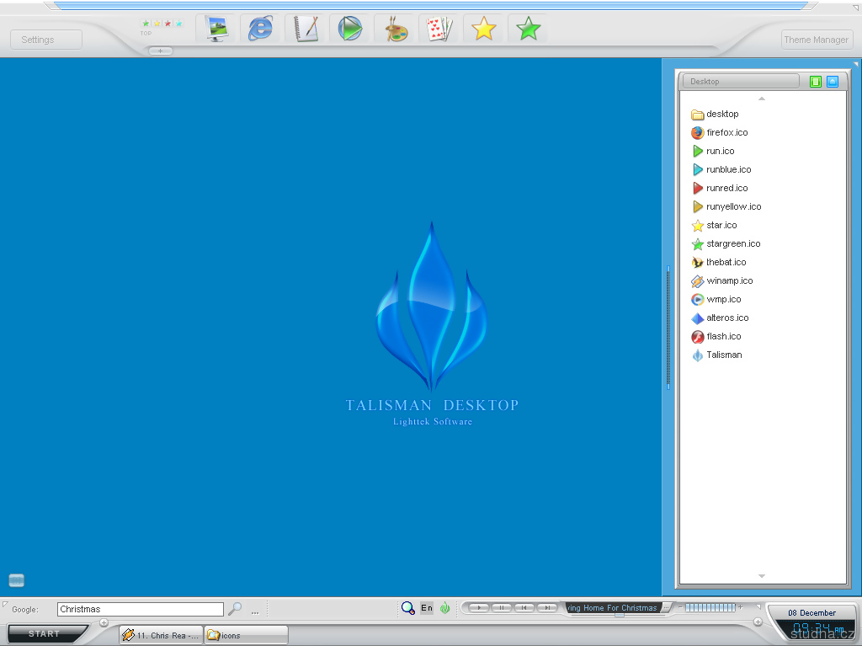
Task: Toggle the blue panel view button
Action: point(833,82)
